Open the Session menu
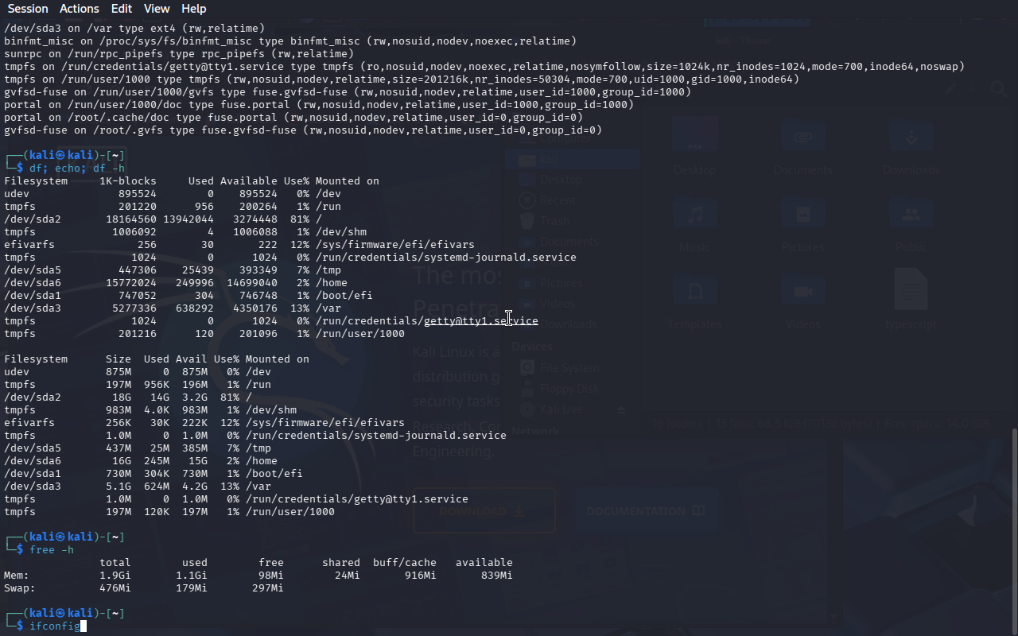This screenshot has width=1018, height=636. click(x=28, y=9)
